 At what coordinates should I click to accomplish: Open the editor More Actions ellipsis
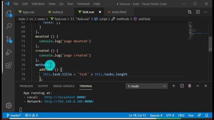[206, 12]
